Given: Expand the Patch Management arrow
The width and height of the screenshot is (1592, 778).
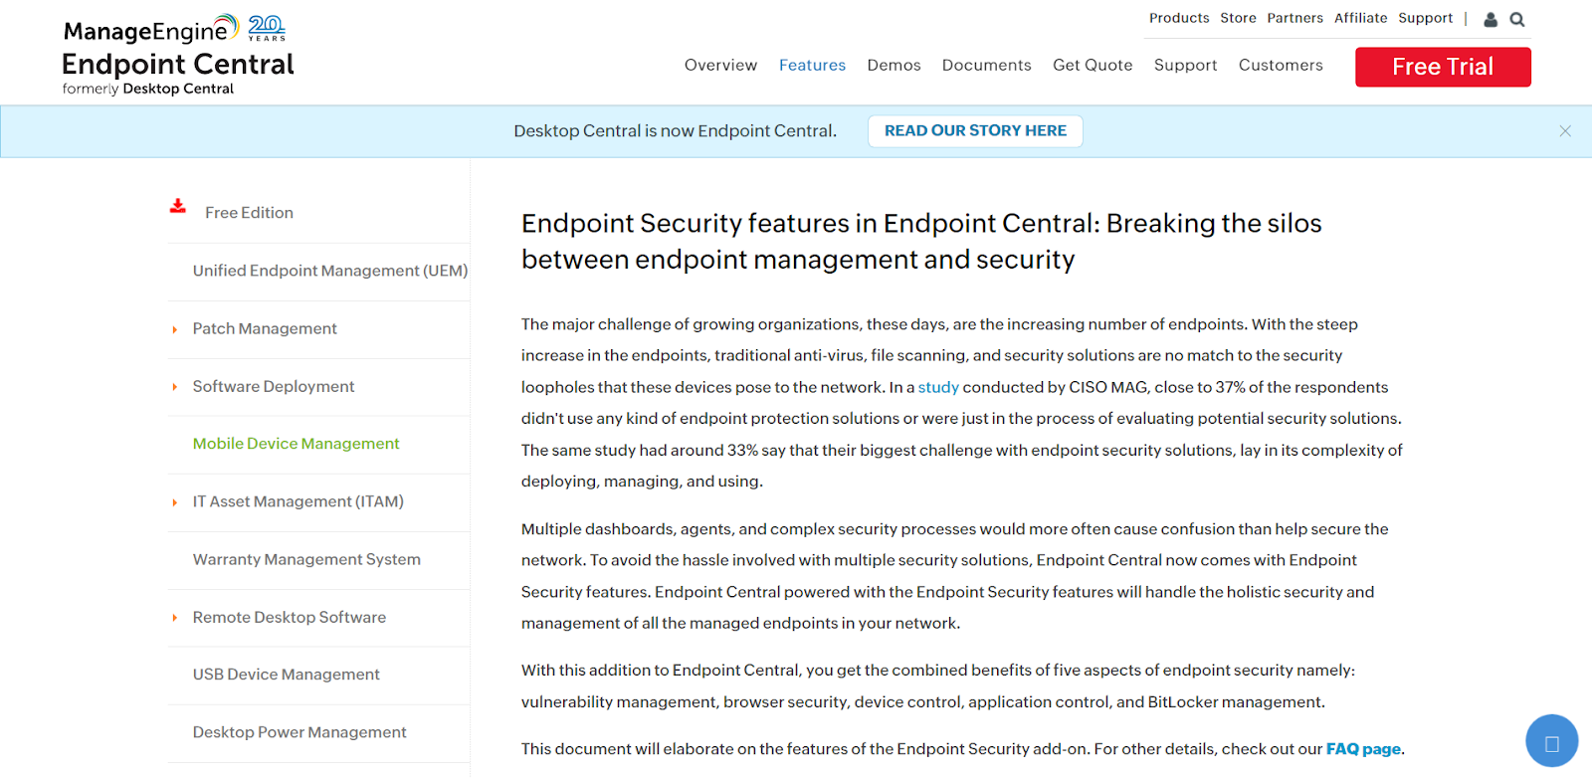Looking at the screenshot, I should (175, 329).
